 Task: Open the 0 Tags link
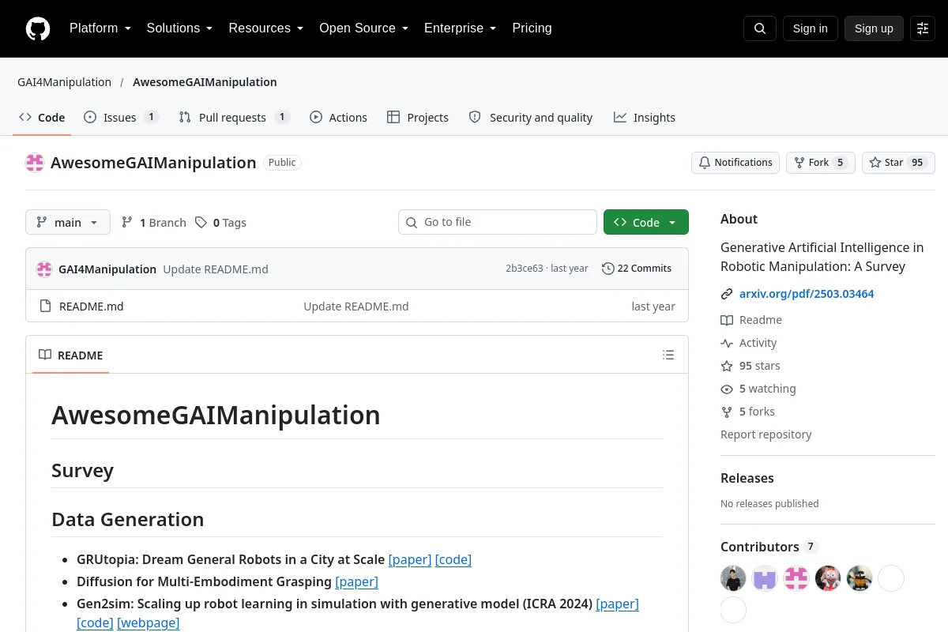point(221,223)
